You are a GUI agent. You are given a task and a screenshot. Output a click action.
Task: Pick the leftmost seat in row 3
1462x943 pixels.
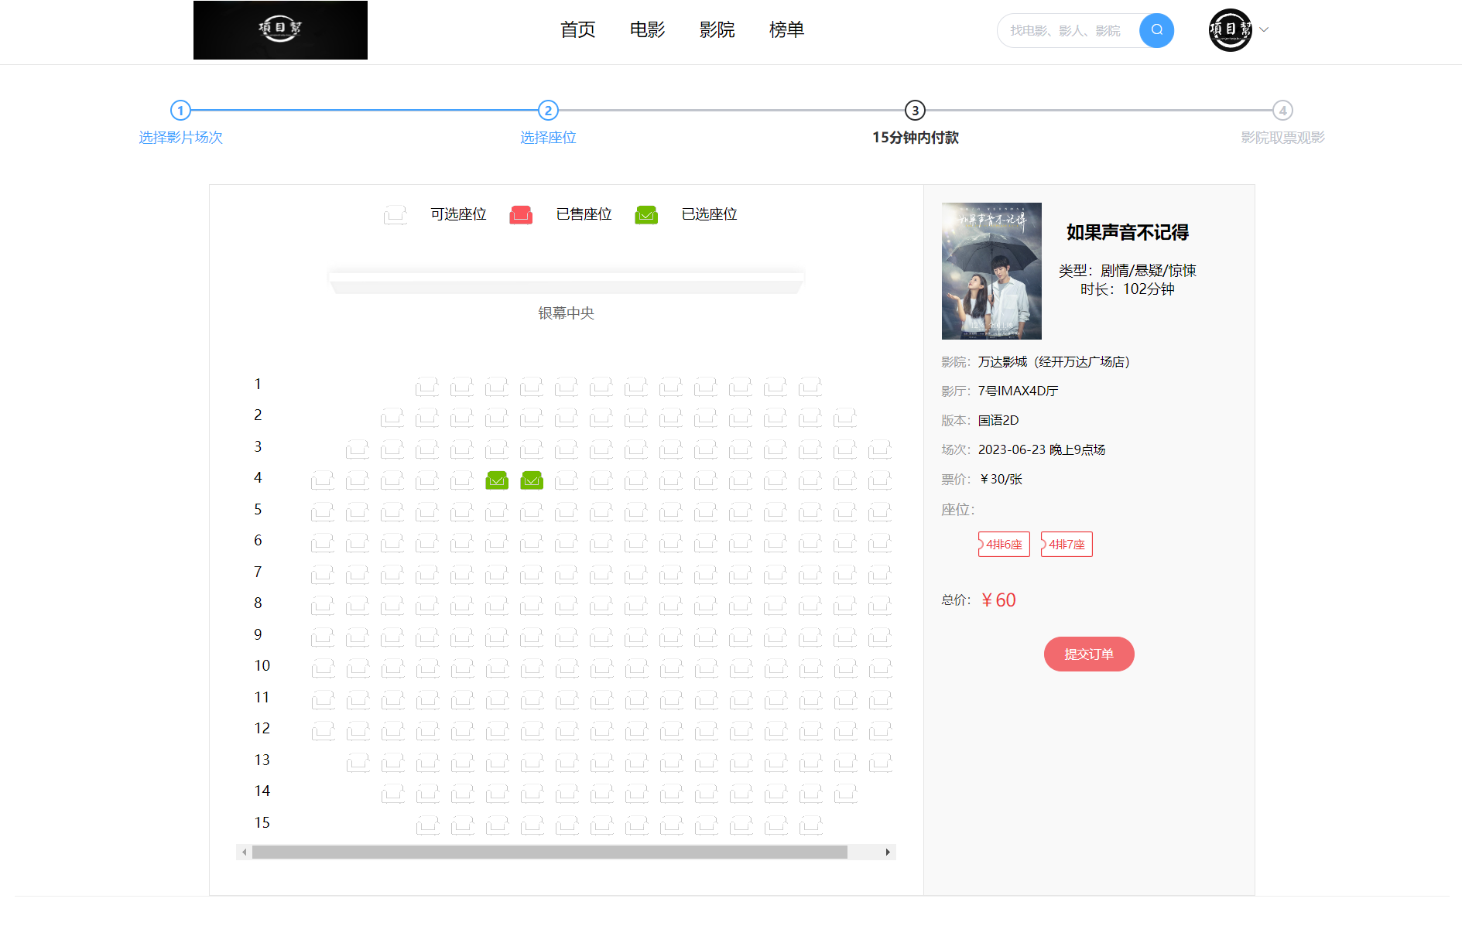click(358, 449)
